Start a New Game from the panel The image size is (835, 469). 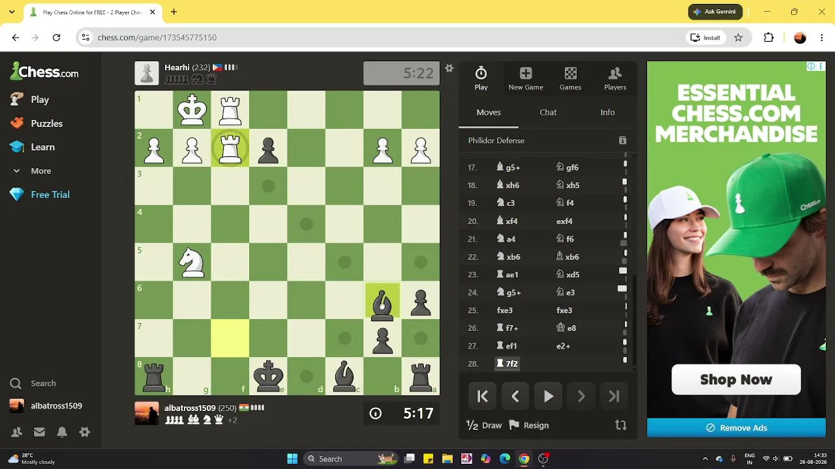coord(526,78)
